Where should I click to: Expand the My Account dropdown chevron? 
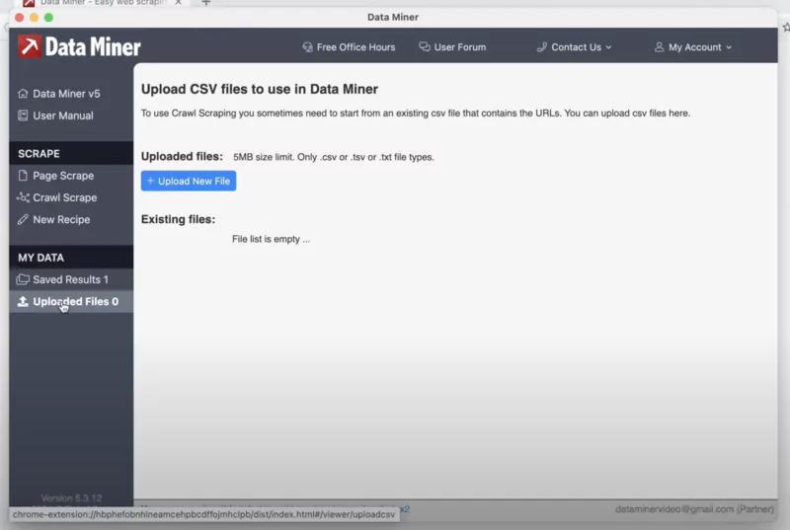point(729,47)
